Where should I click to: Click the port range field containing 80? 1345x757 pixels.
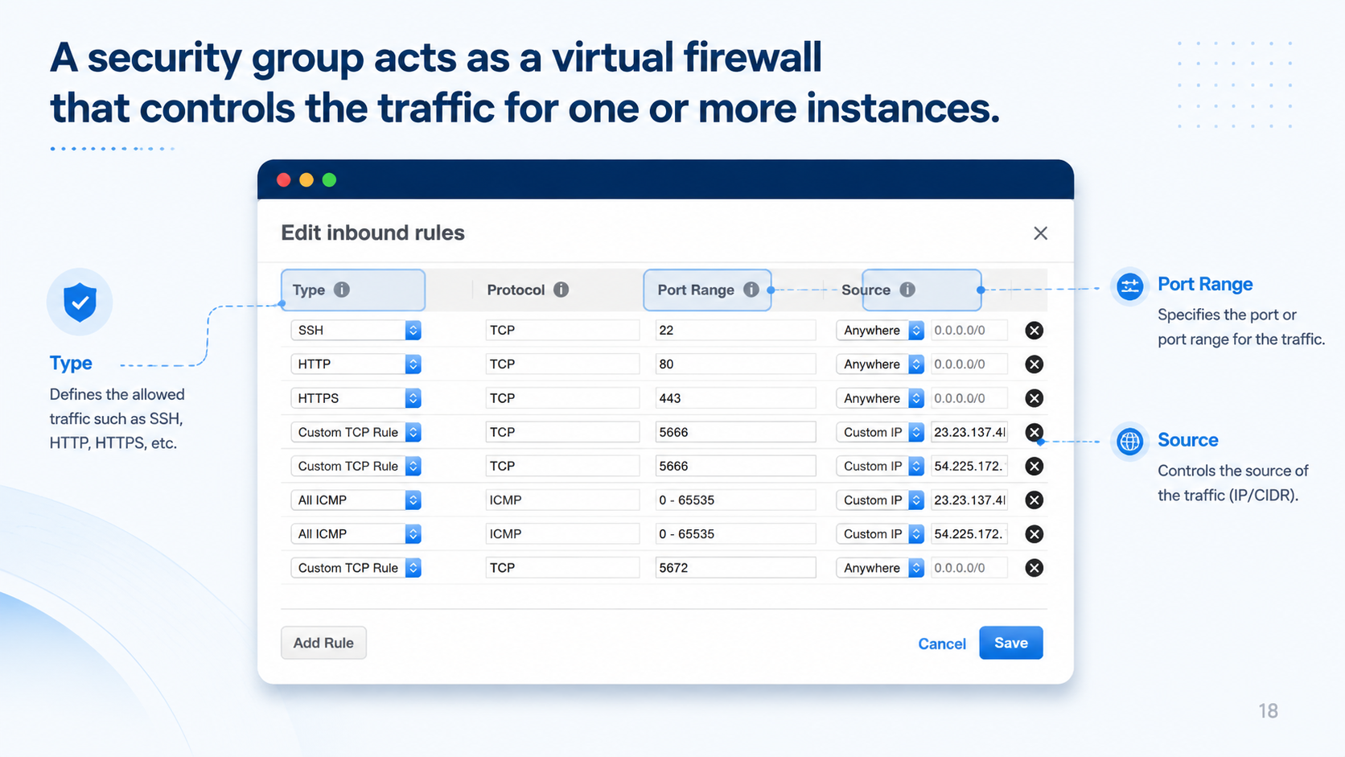click(735, 364)
